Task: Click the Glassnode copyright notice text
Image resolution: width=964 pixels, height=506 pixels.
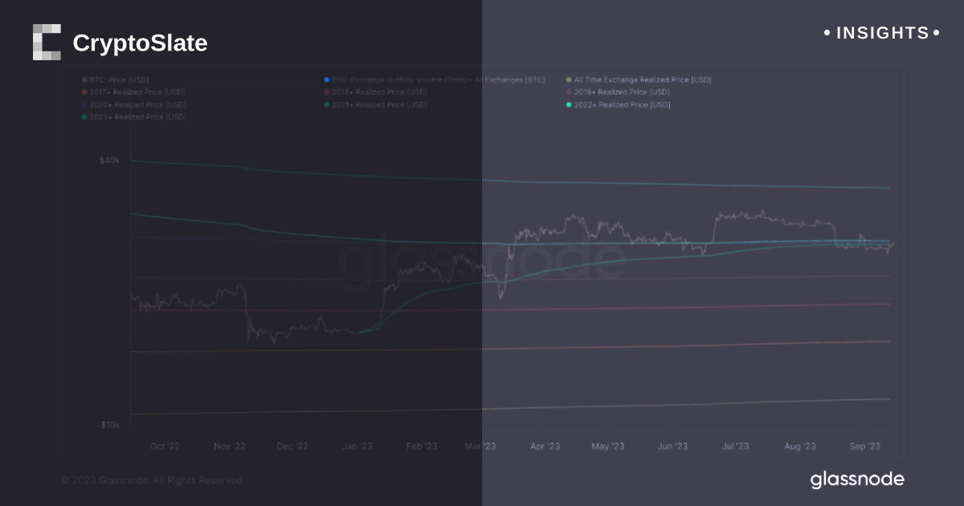Action: pos(152,480)
